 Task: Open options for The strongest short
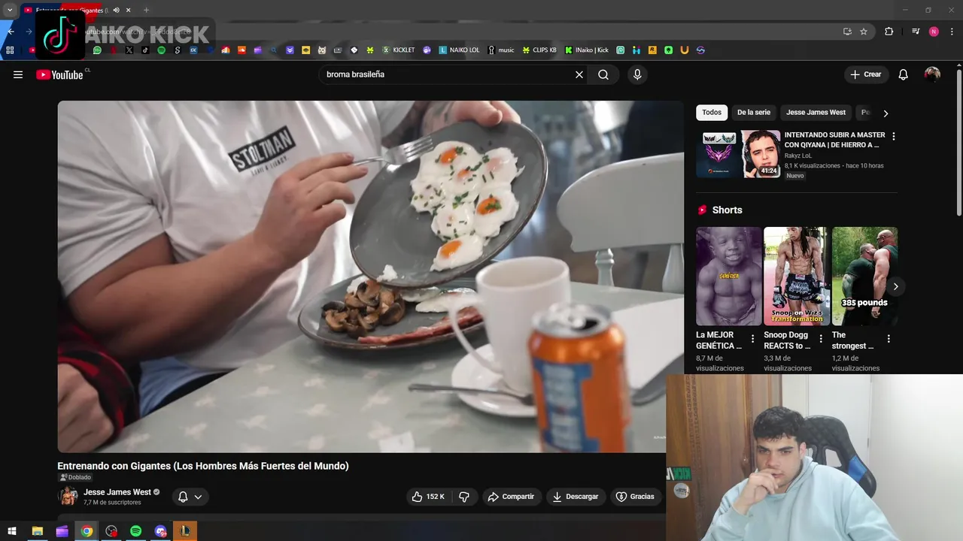[889, 339]
